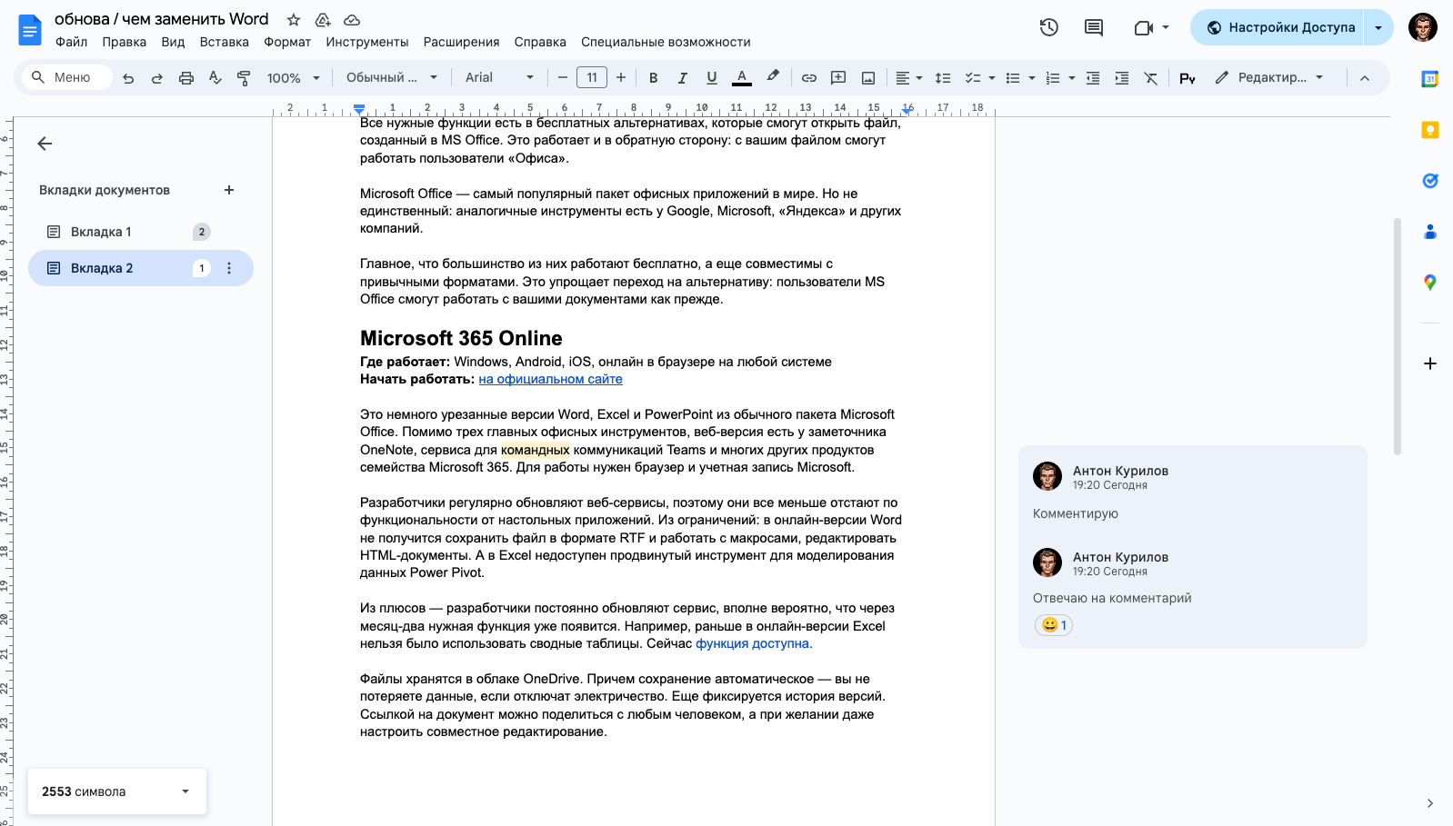Image resolution: width=1453 pixels, height=826 pixels.
Task: Go to Docs home icon
Action: point(30,30)
